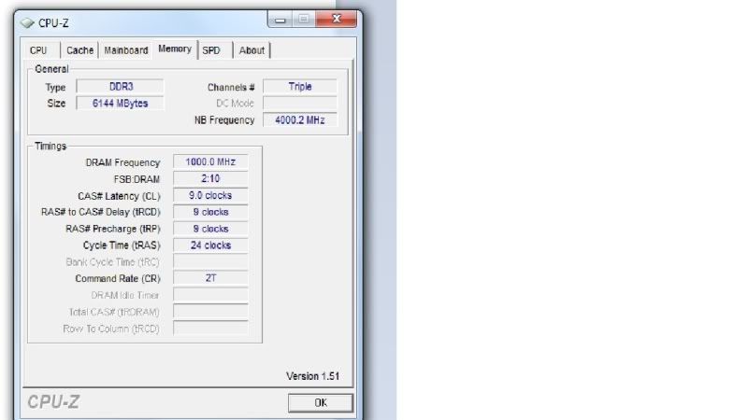The image size is (748, 420).
Task: Click the FSB:DRAM 2:10 value
Action: click(210, 178)
